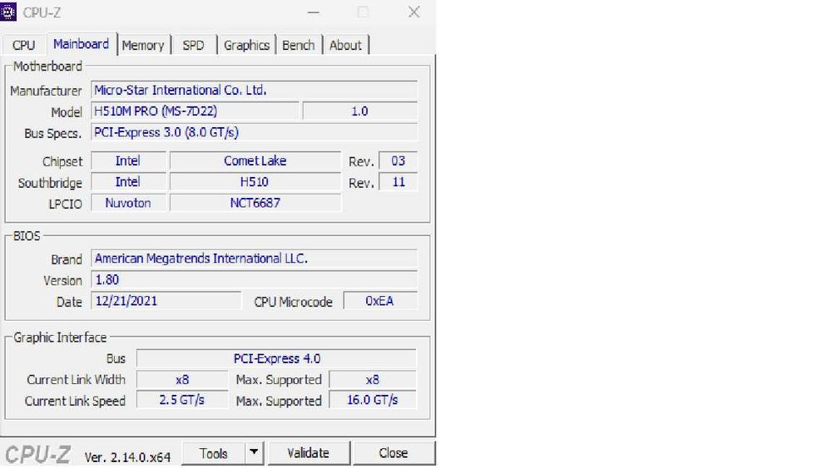Click the model revision value 1.0
The image size is (832, 468).
click(359, 111)
